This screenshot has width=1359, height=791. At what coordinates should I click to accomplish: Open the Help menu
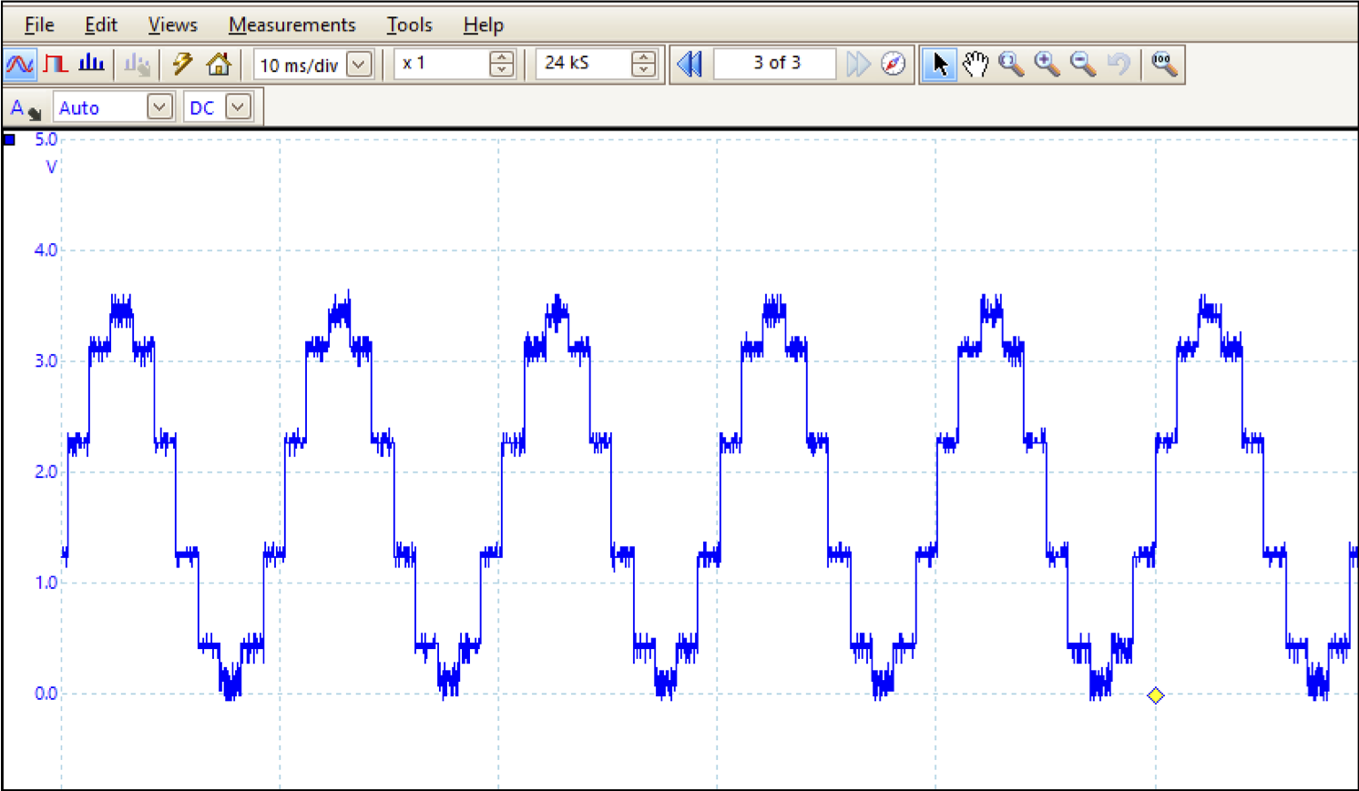[x=483, y=25]
